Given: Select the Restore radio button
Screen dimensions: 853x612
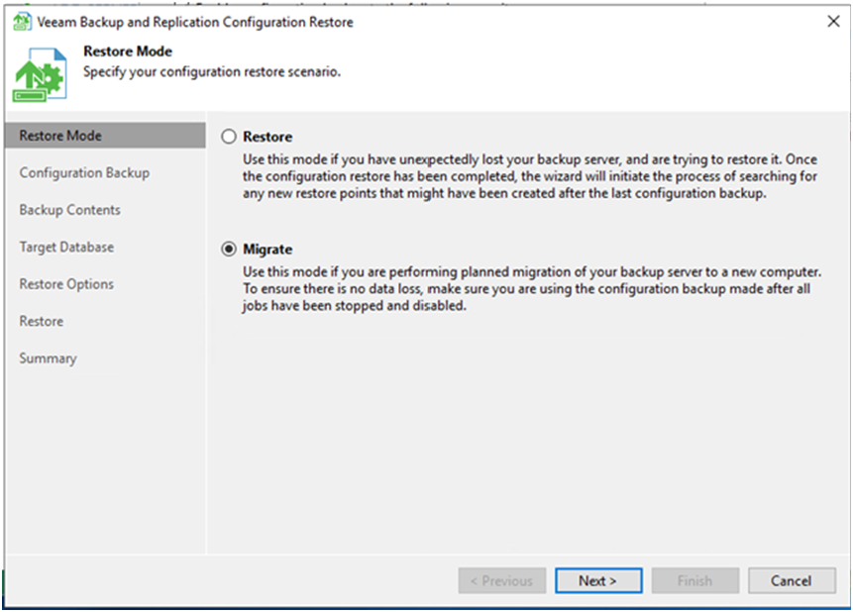Looking at the screenshot, I should tap(229, 136).
